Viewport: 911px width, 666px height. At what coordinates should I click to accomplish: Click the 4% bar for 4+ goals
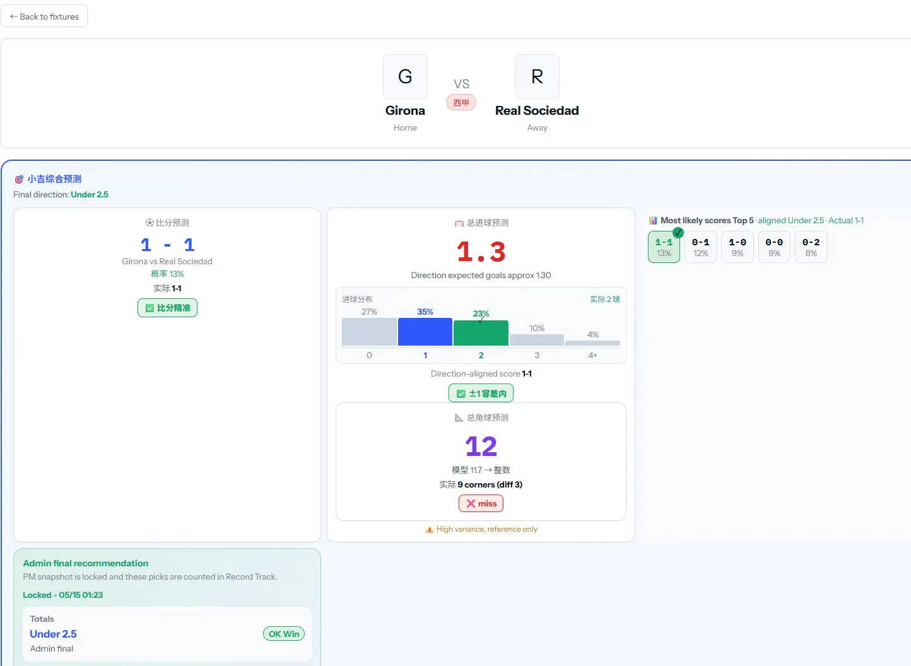[592, 343]
